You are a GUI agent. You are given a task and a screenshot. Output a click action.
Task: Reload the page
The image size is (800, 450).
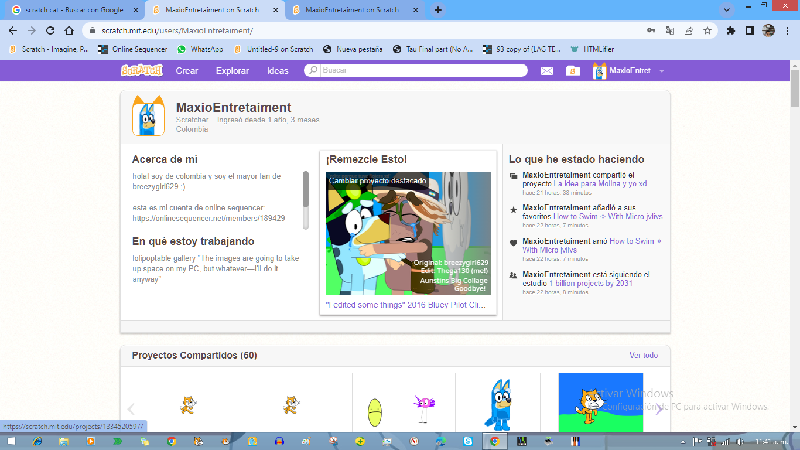pos(50,30)
